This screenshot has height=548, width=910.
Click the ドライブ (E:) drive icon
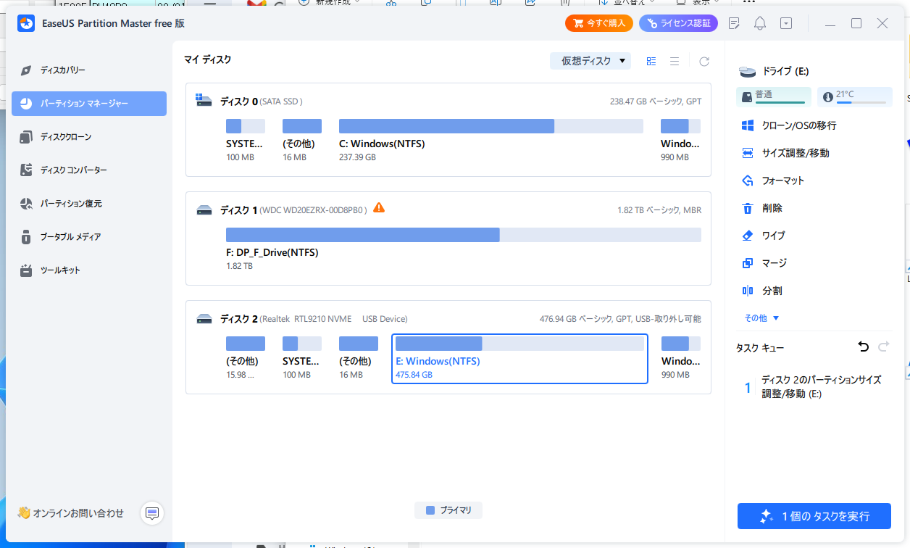(747, 72)
